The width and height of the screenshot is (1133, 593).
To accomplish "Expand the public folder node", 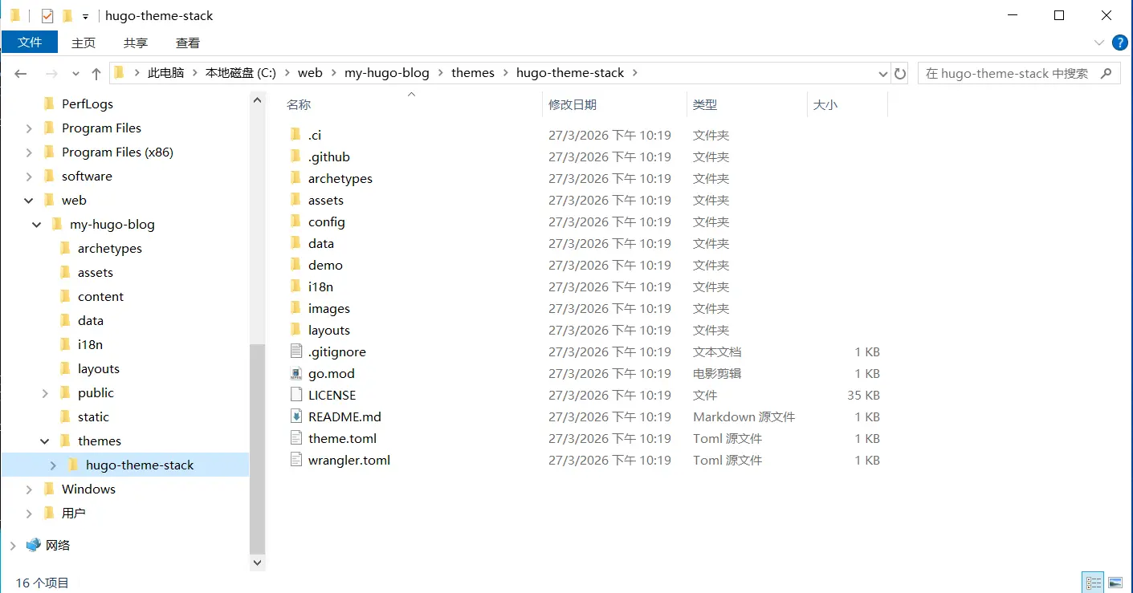I will pos(45,393).
